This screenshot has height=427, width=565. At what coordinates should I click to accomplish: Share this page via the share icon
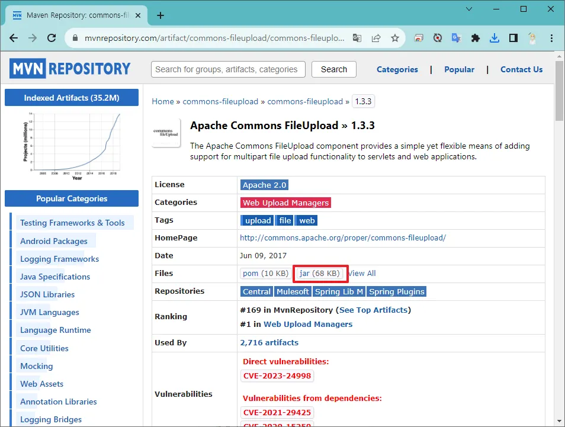point(376,38)
